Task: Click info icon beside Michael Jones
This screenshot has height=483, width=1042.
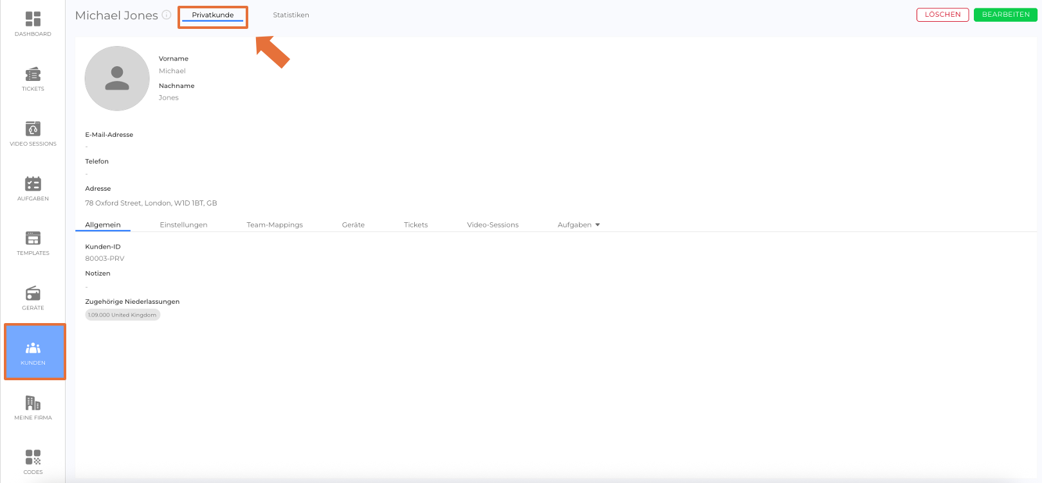Action: (x=167, y=15)
